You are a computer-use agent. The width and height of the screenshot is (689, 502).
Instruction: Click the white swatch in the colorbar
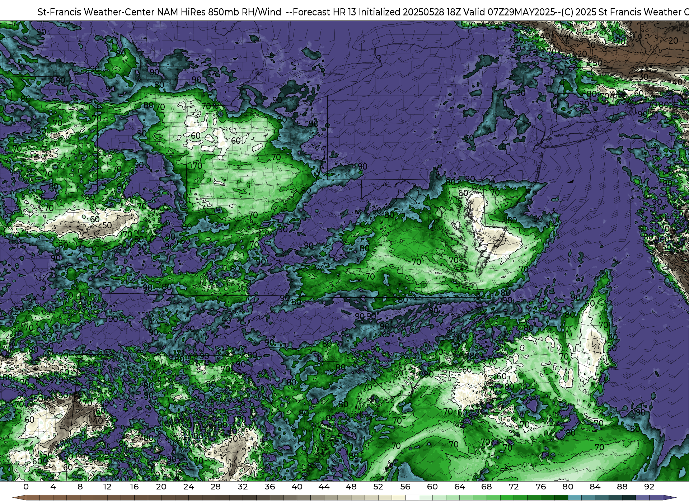(412, 498)
